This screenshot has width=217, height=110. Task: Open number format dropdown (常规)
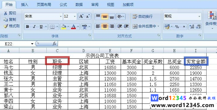199,16
